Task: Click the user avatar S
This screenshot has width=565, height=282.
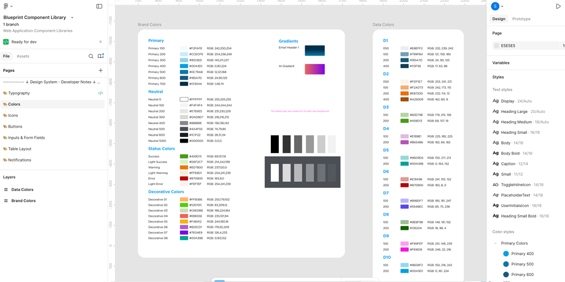Action: (x=496, y=6)
